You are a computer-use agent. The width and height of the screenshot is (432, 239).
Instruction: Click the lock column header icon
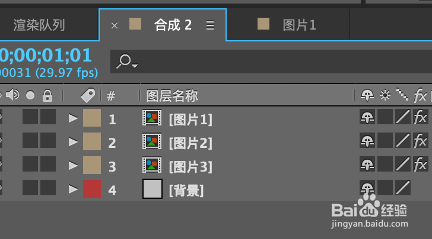tap(47, 95)
